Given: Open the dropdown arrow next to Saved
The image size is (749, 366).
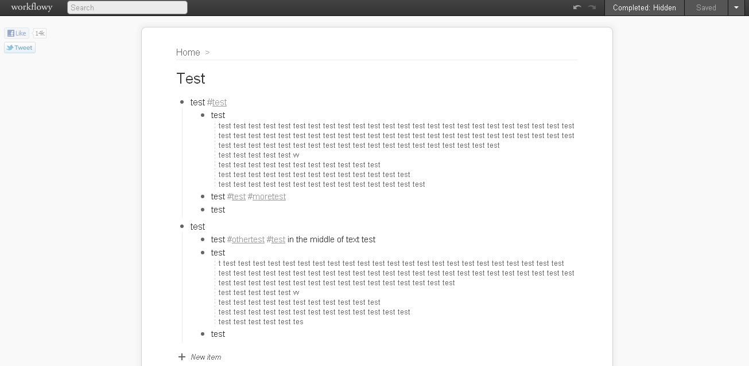Looking at the screenshot, I should pyautogui.click(x=736, y=7).
